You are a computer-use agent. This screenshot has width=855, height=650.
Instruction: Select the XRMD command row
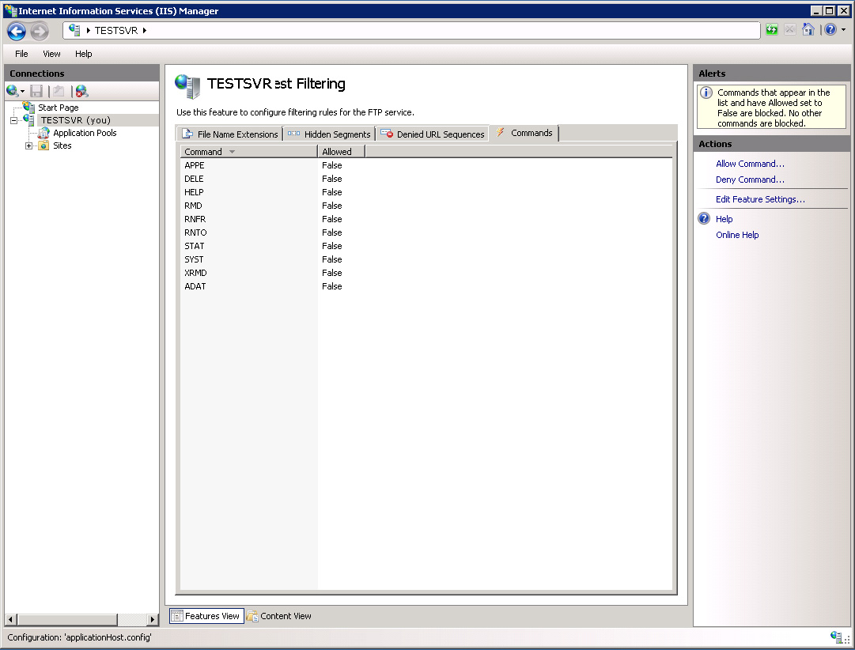[426, 273]
